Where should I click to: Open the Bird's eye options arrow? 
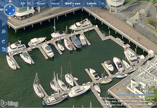tap(73, 6)
